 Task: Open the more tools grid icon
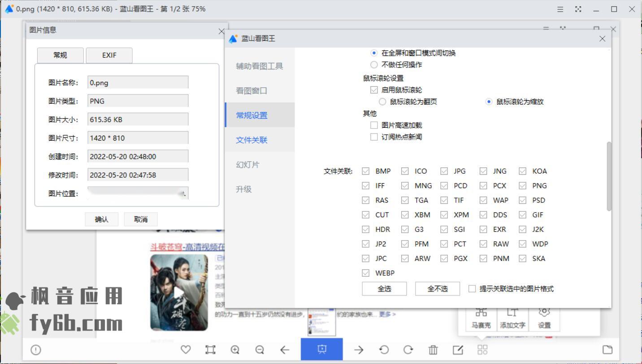coord(482,350)
